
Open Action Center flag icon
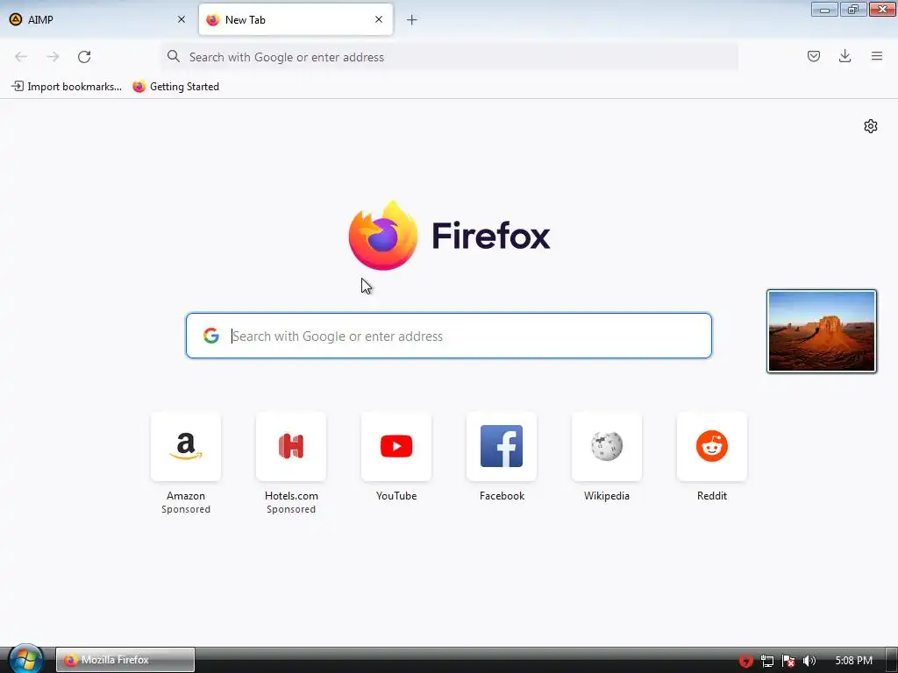[x=788, y=661]
